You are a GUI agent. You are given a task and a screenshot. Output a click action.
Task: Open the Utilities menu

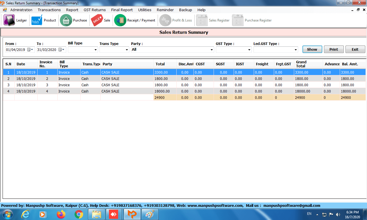tap(145, 10)
